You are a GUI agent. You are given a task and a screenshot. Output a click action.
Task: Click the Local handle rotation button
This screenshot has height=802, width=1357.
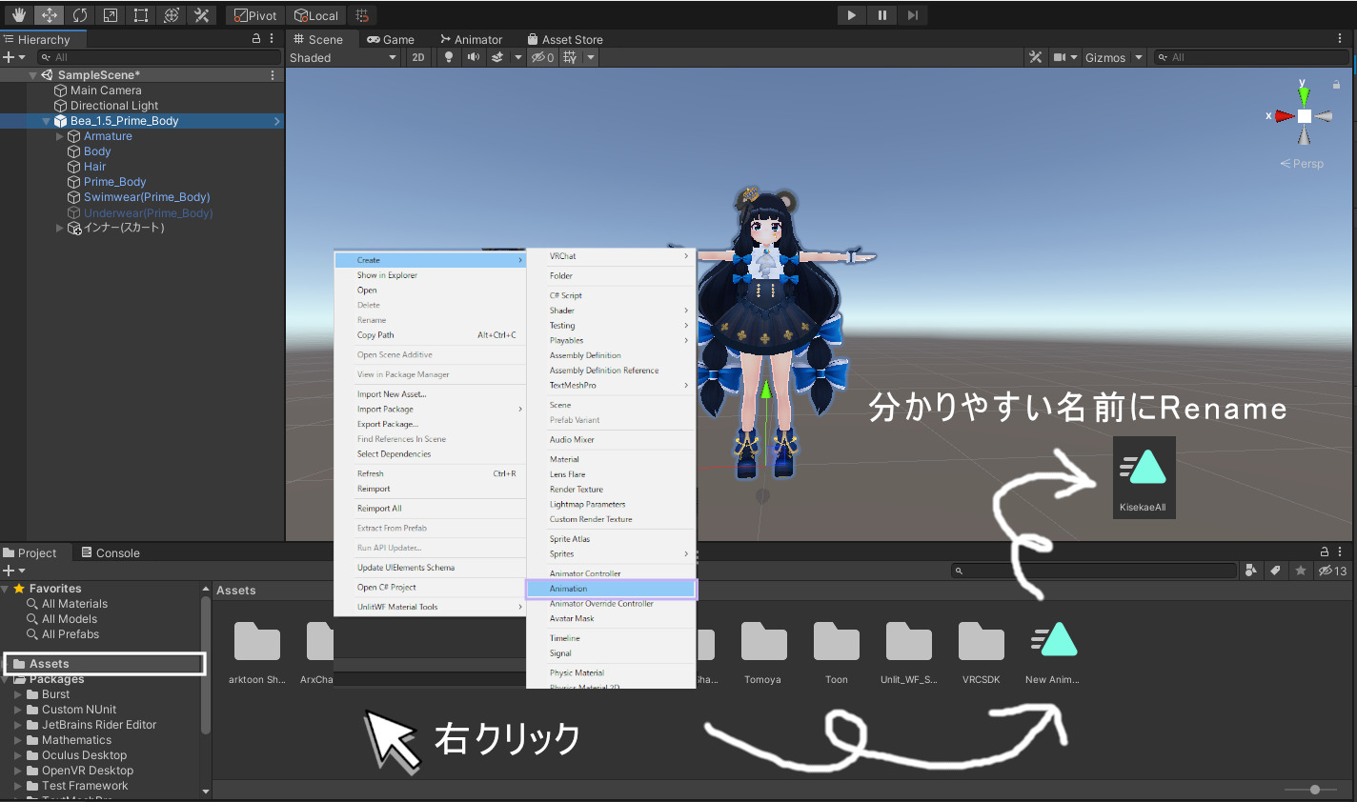316,15
